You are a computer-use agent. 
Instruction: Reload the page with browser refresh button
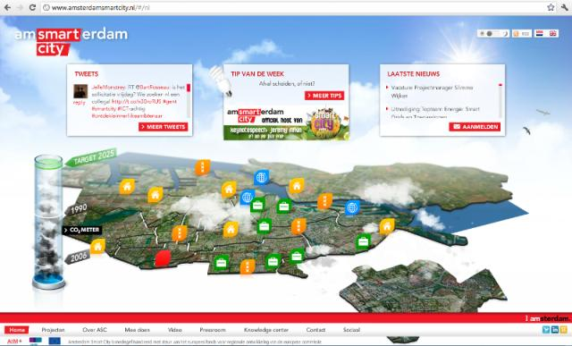pyautogui.click(x=32, y=7)
